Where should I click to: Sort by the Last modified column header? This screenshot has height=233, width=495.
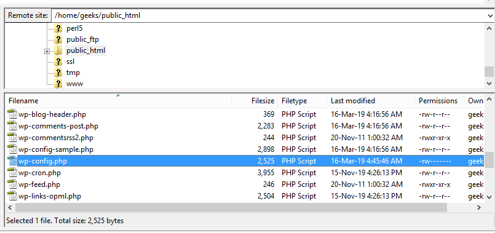371,101
